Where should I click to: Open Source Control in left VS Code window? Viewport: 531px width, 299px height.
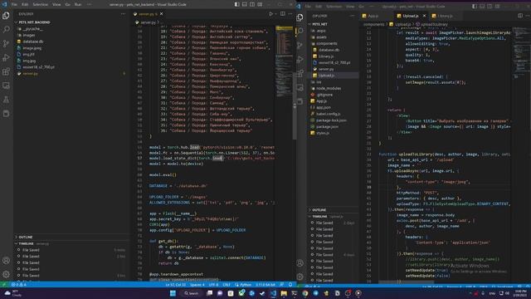click(6, 43)
